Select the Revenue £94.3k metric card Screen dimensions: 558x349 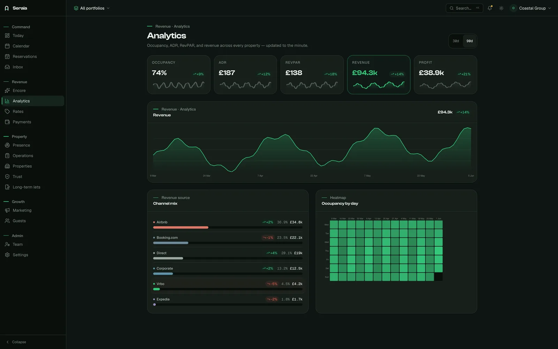point(379,75)
